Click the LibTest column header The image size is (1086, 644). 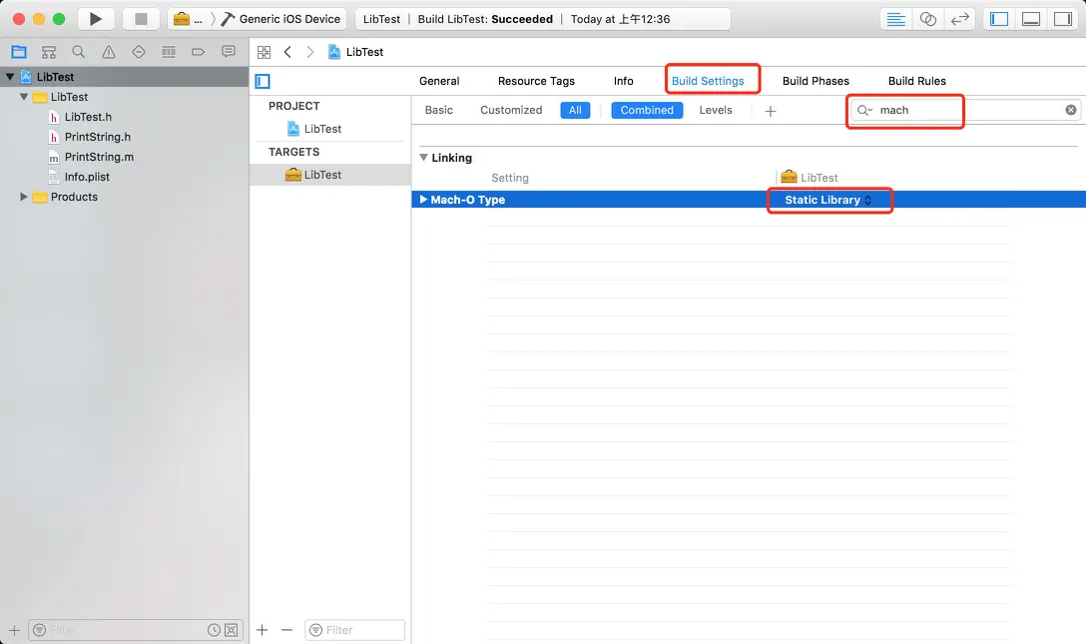(809, 178)
